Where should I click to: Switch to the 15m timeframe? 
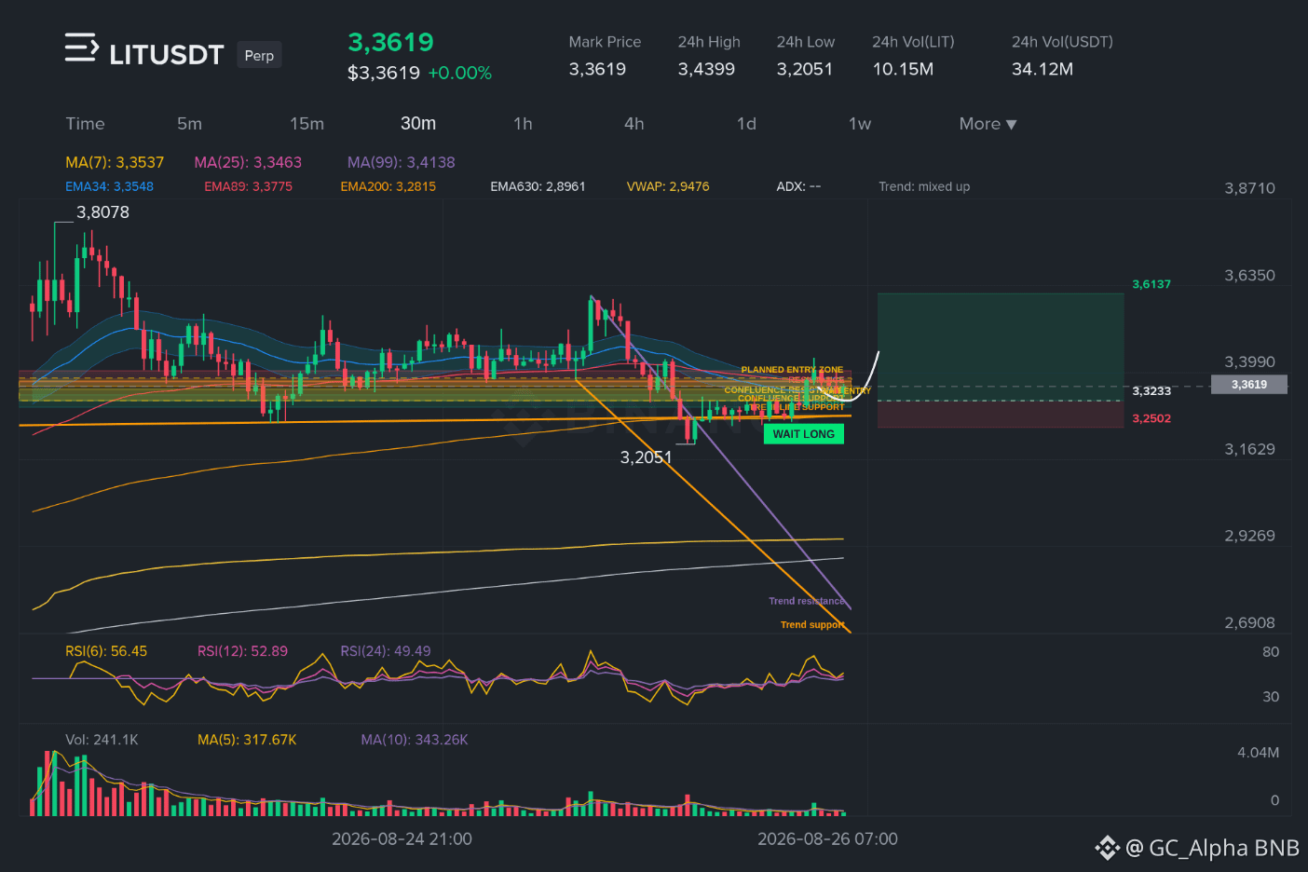coord(307,124)
